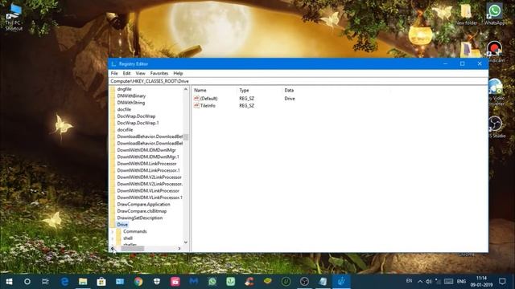Click the Registry Editor title bar icon

pyautogui.click(x=113, y=64)
